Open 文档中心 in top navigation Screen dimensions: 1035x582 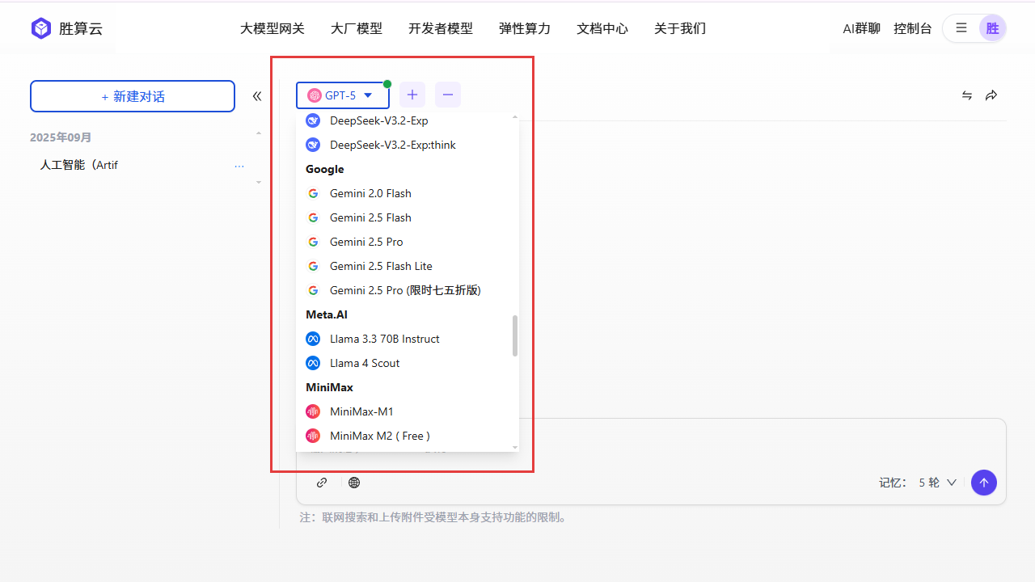point(602,28)
